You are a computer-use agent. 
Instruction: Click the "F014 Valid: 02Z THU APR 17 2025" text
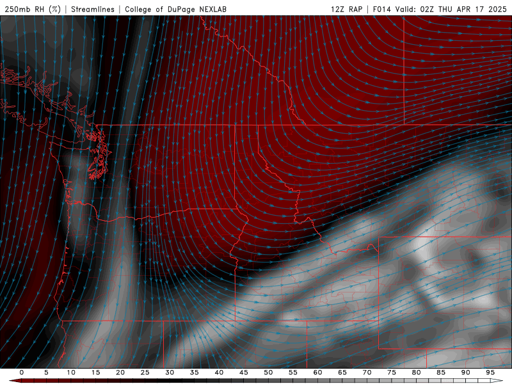(x=440, y=9)
